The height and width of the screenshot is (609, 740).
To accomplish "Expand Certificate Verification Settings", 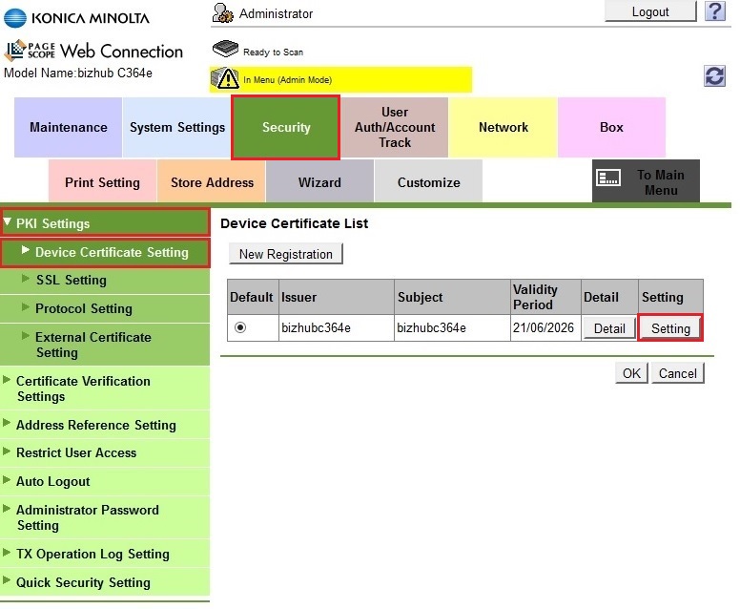I will (x=105, y=388).
